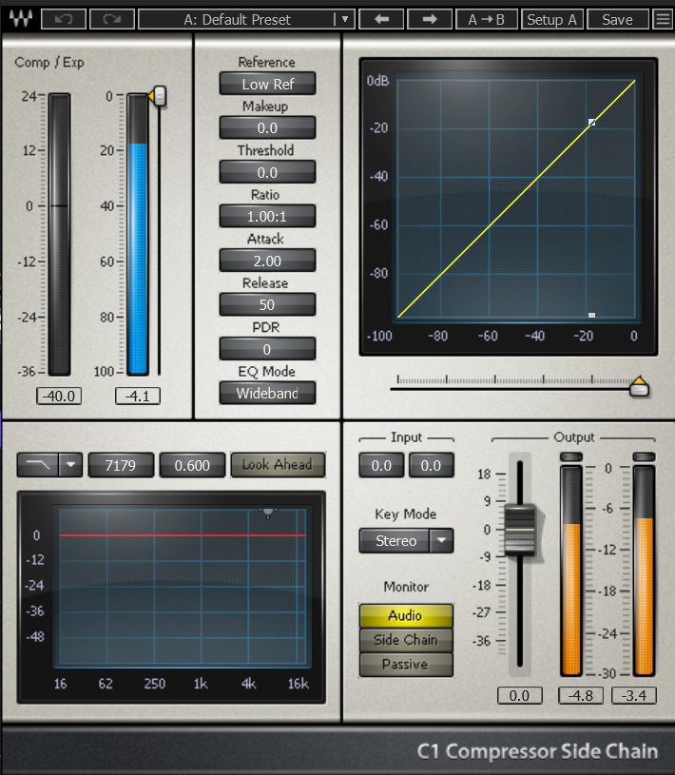Click the filter Q 0.600 field
675x775 pixels.
[192, 465]
